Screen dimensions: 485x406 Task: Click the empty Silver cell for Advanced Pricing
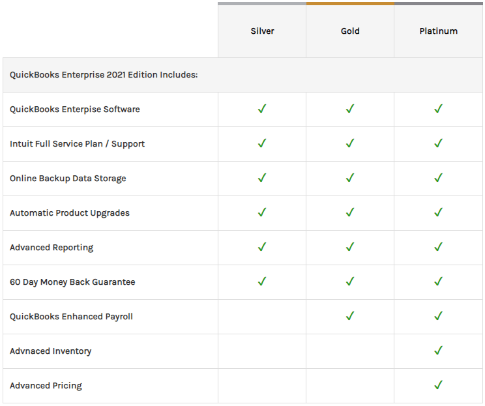[x=262, y=385]
